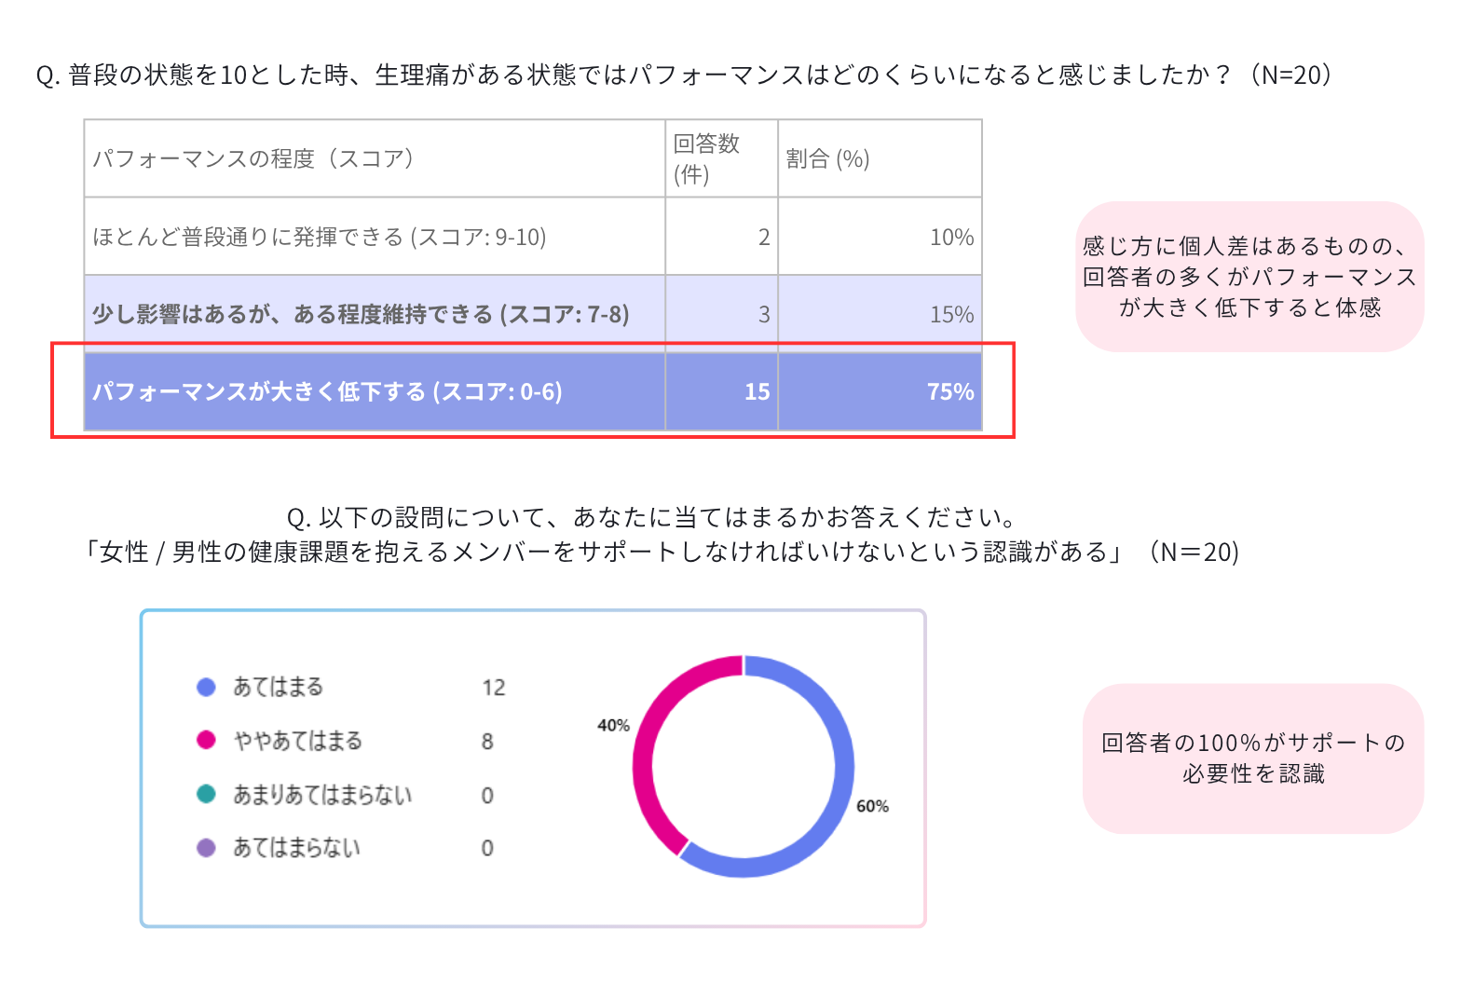Image resolution: width=1474 pixels, height=983 pixels.
Task: Click the pink callout about 個人差 and パフォーマンス低下
Action: pyautogui.click(x=1249, y=277)
